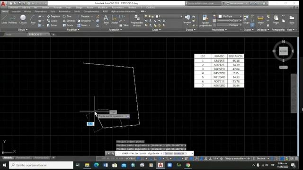The image size is (303, 170).
Task: Click the Empalme fillet tool
Action: pyautogui.click(x=84, y=21)
